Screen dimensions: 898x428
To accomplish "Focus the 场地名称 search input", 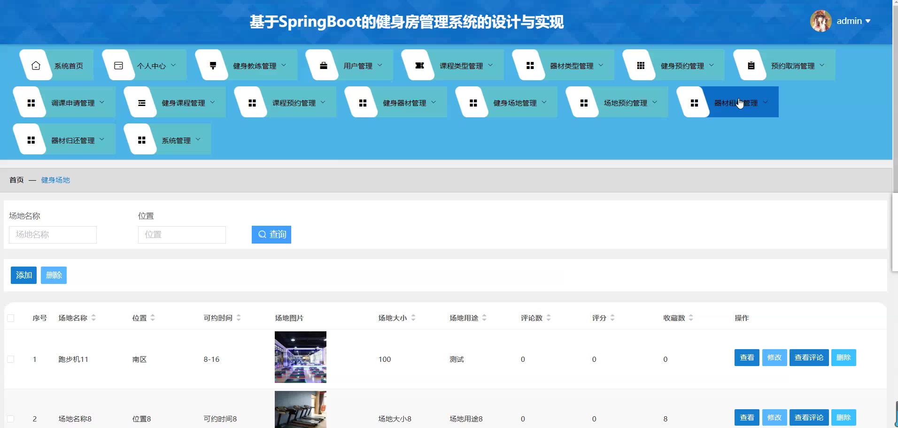I will 53,235.
